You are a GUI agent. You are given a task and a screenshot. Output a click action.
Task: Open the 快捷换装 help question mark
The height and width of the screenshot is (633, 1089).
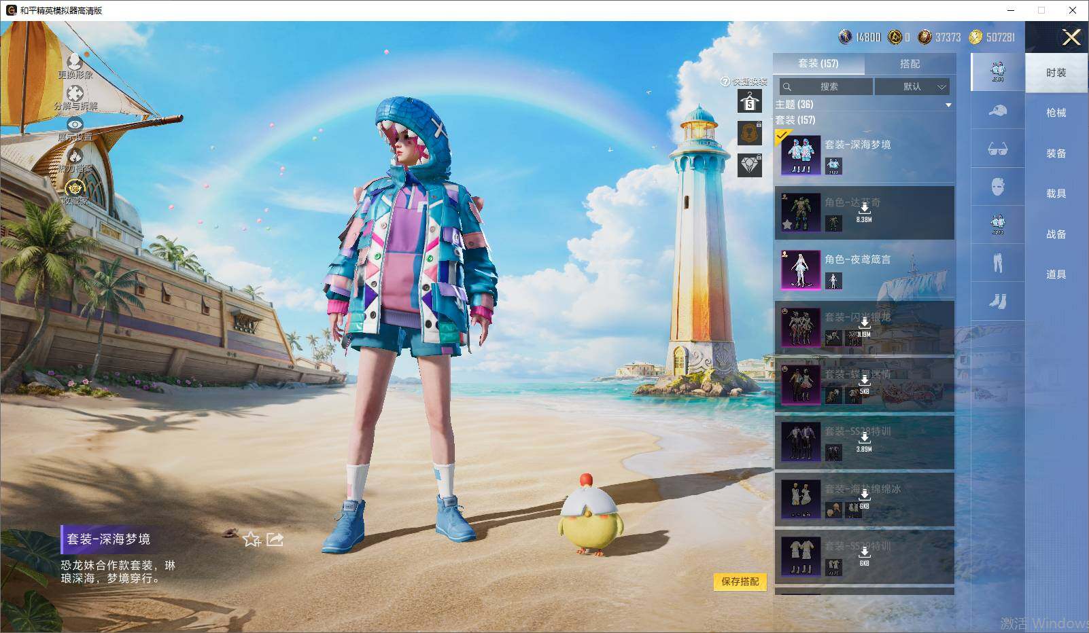pyautogui.click(x=725, y=82)
